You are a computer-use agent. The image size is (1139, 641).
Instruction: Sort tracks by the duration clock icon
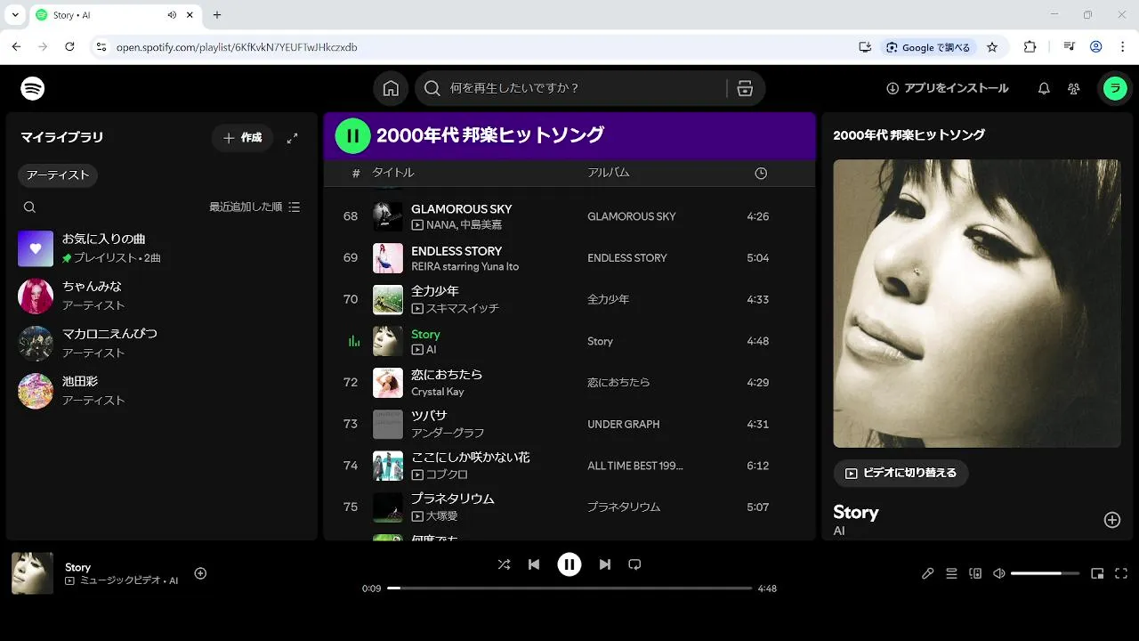(761, 174)
